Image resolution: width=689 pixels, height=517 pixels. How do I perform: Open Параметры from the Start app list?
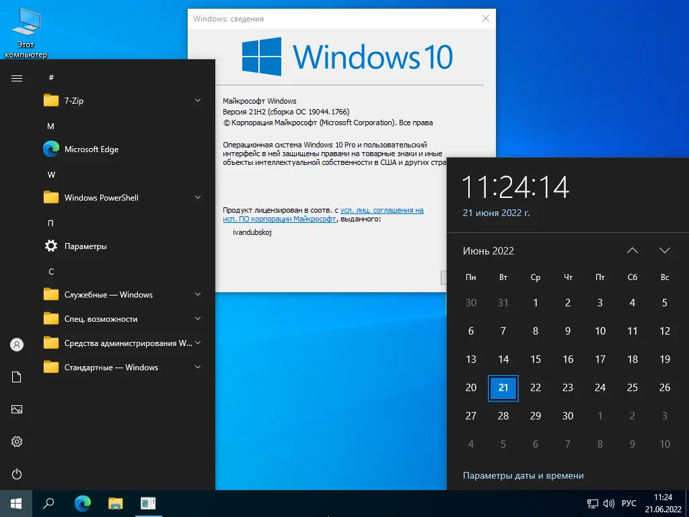[85, 246]
